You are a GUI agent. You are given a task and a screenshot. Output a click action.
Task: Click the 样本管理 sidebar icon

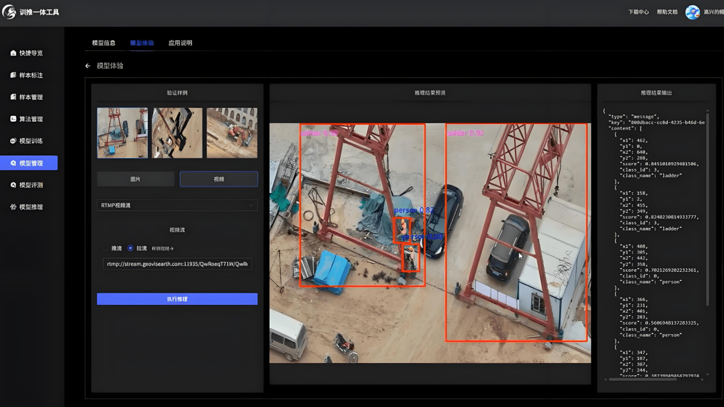[x=13, y=97]
